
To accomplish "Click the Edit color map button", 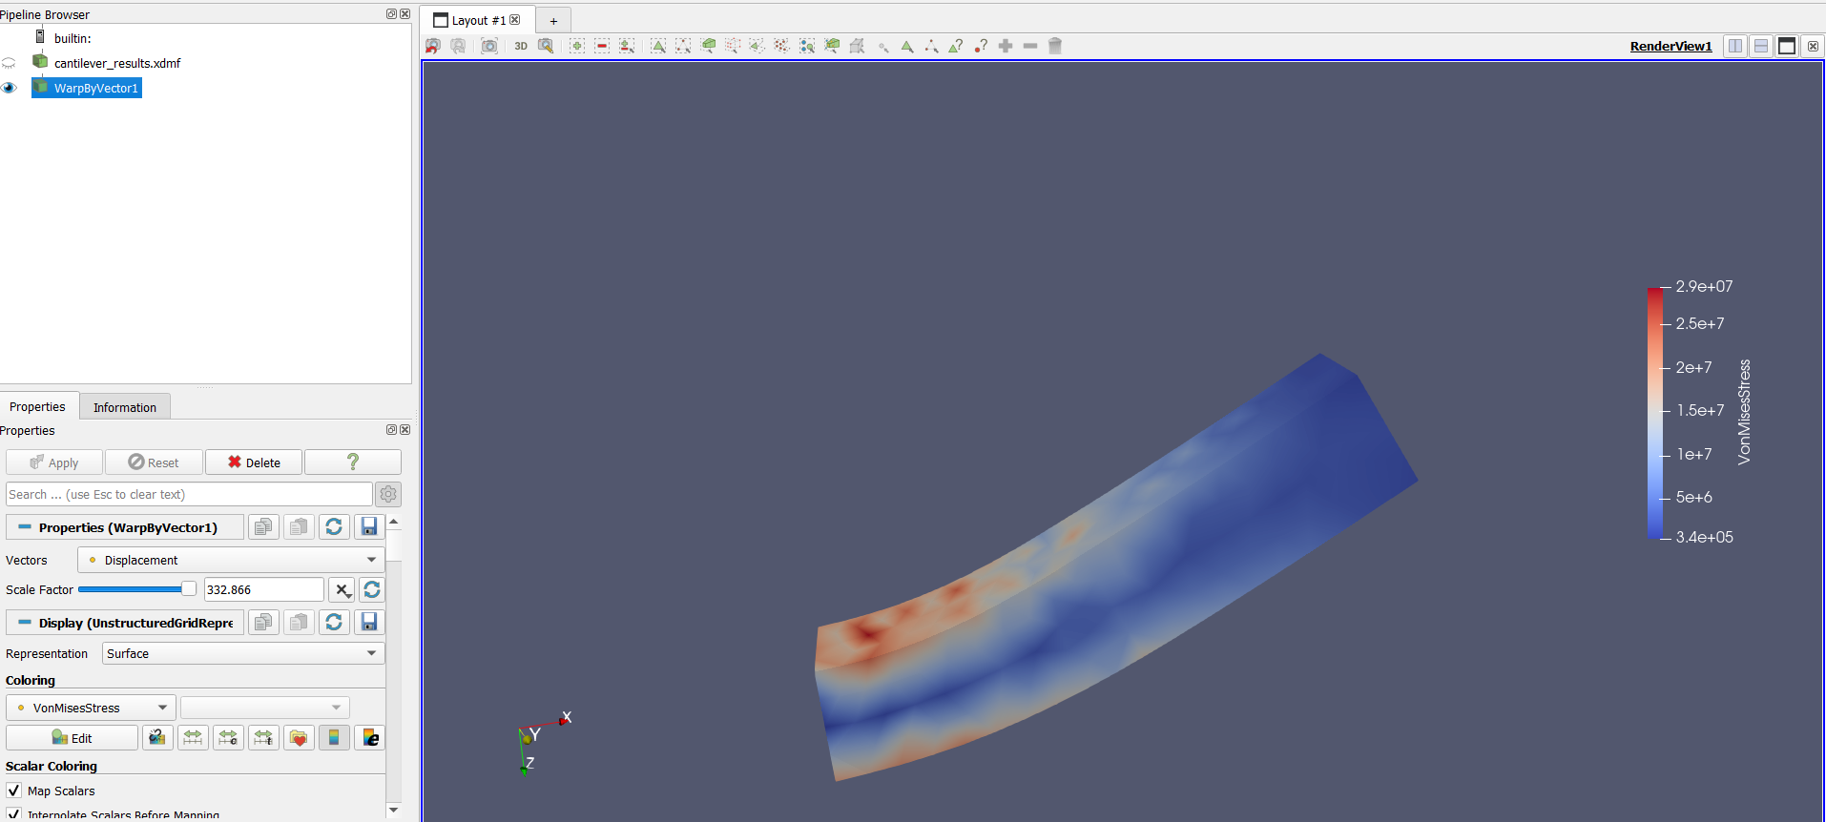I will [x=73, y=737].
